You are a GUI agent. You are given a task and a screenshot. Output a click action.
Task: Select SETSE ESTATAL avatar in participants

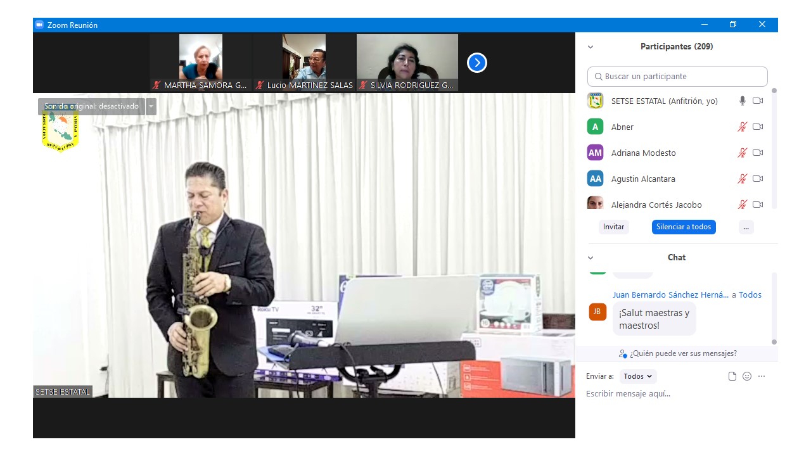pyautogui.click(x=595, y=101)
